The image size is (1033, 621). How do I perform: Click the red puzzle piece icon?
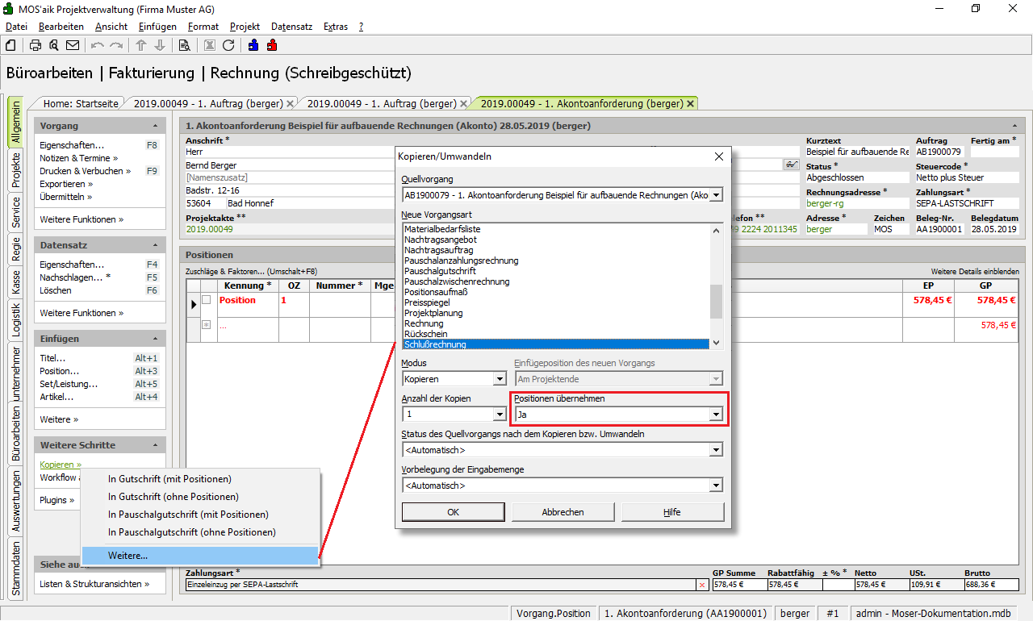point(272,45)
